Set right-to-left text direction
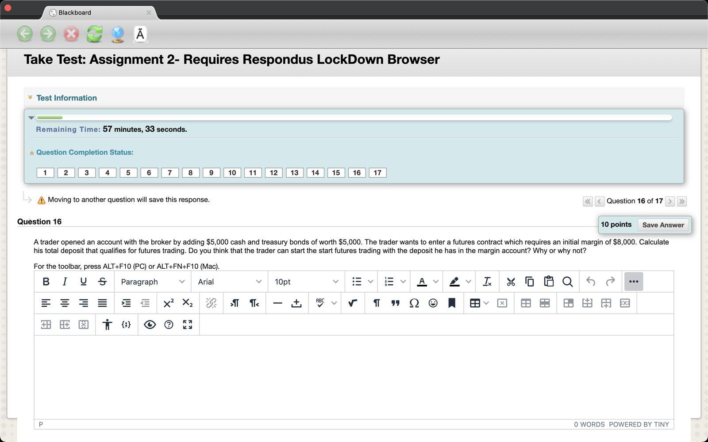The width and height of the screenshot is (708, 442). [254, 303]
